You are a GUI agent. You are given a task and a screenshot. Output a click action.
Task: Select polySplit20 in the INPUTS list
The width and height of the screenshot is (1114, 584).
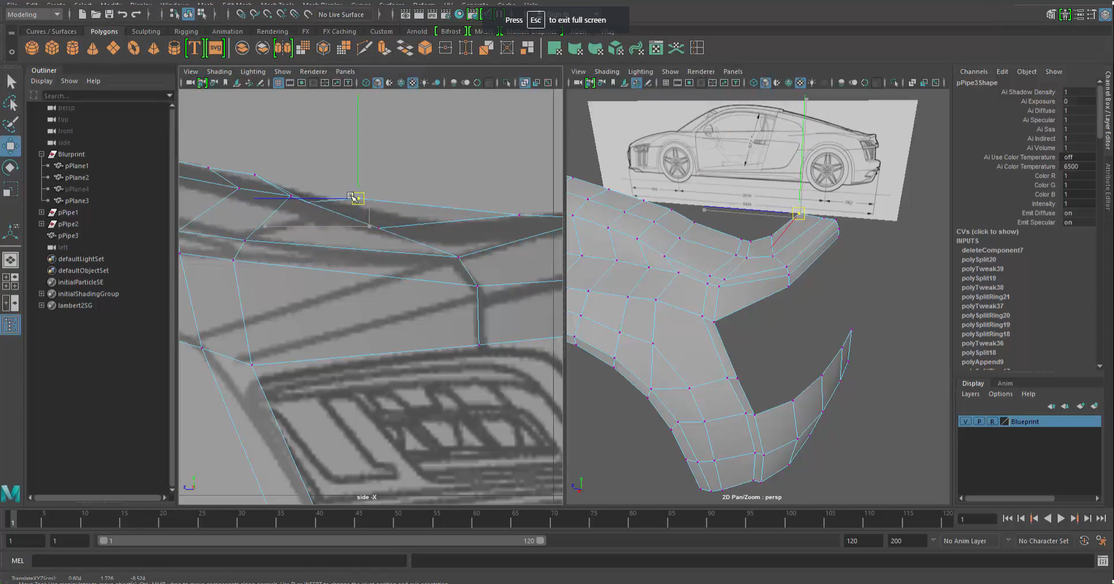click(979, 260)
